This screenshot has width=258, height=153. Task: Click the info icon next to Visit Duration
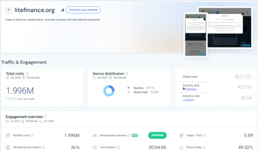(x=118, y=147)
